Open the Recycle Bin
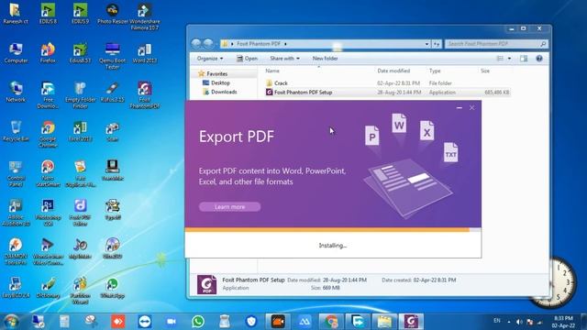Screen dimensions: 587x330 (16, 131)
